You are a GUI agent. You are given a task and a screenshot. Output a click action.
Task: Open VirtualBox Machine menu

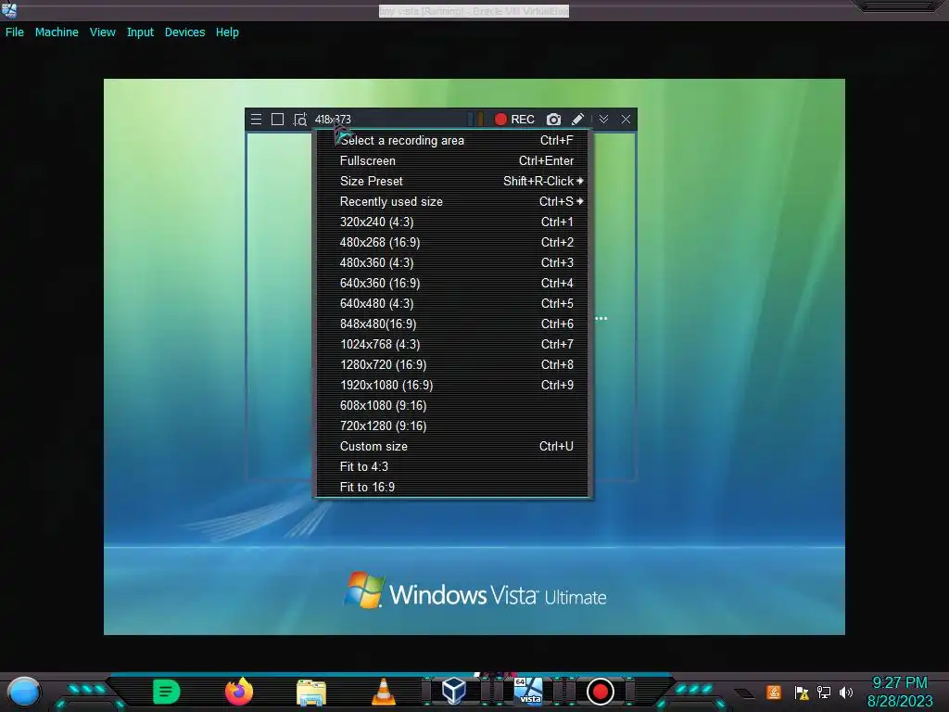pyautogui.click(x=57, y=32)
